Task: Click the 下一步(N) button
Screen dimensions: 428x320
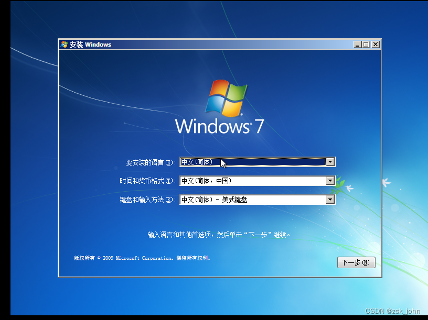Action: [x=356, y=262]
